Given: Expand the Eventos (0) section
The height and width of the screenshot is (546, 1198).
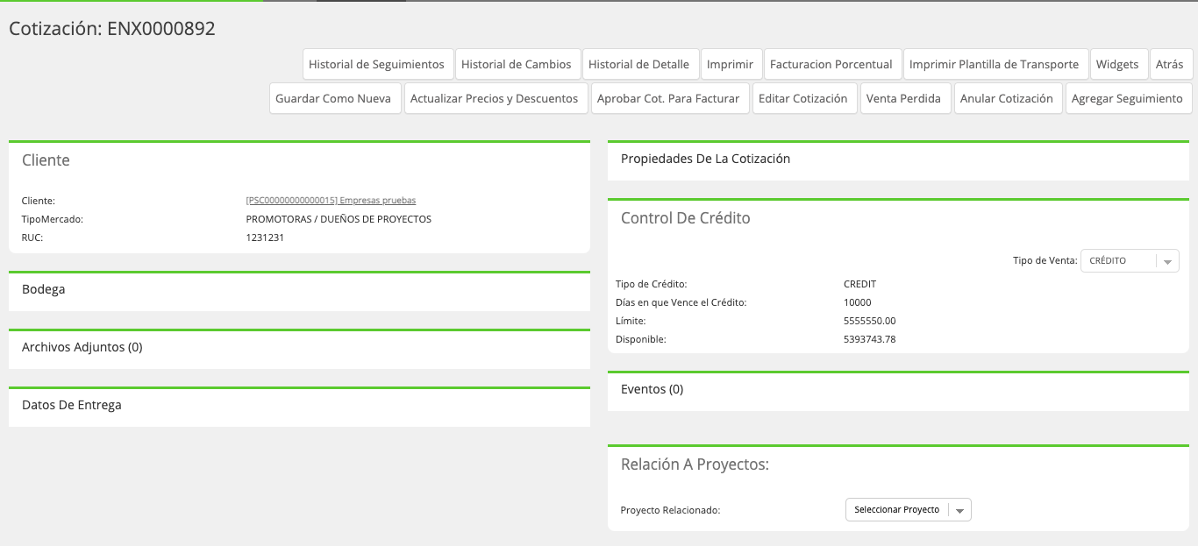Looking at the screenshot, I should (x=898, y=390).
